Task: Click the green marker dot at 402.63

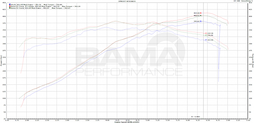Action: 201,16
